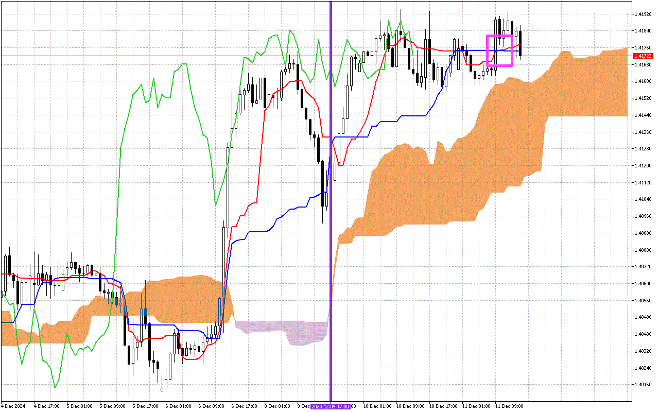The height and width of the screenshot is (412, 659).
Task: Select the 11 Dec 09:00 time label
Action: click(510, 406)
